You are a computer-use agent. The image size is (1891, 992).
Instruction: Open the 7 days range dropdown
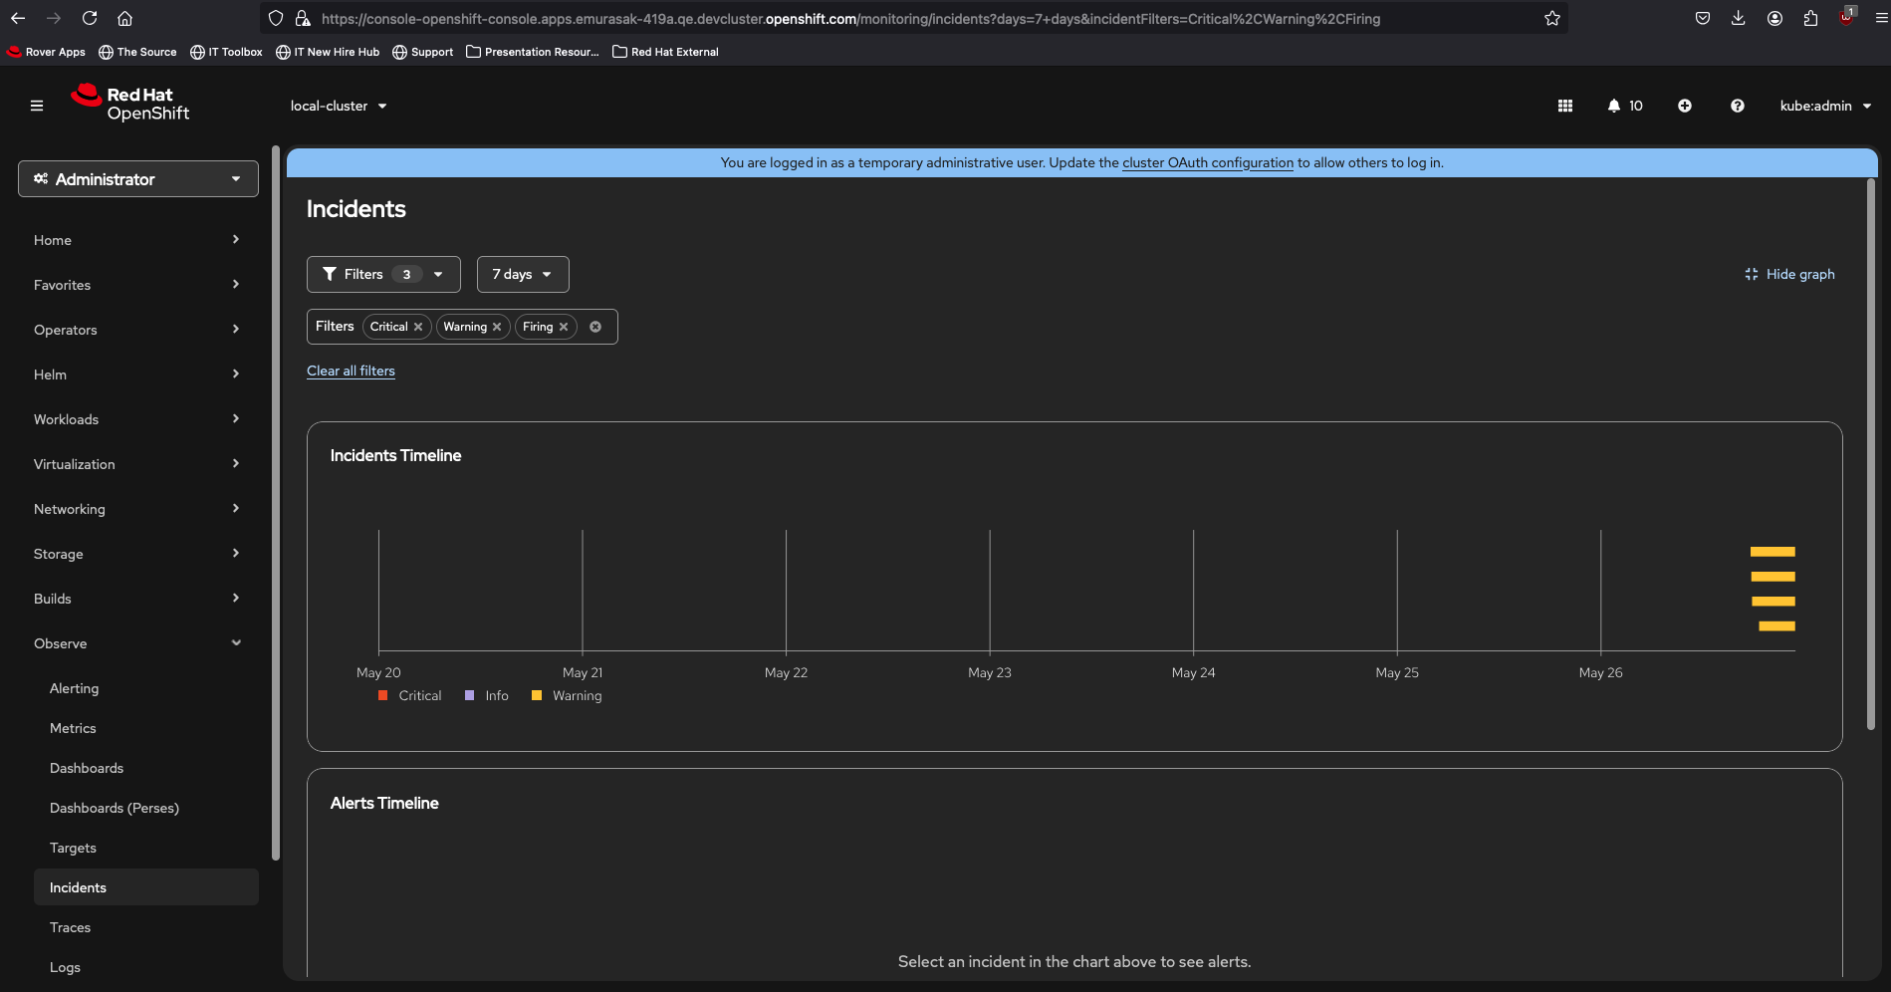(522, 274)
